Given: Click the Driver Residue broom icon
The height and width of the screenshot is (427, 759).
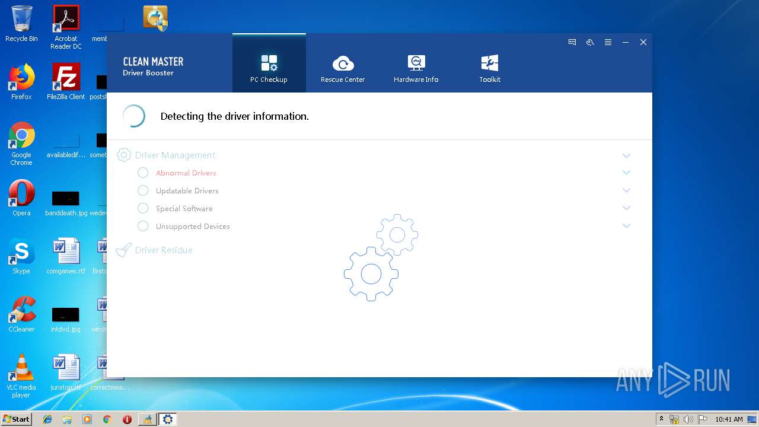Looking at the screenshot, I should (123, 250).
